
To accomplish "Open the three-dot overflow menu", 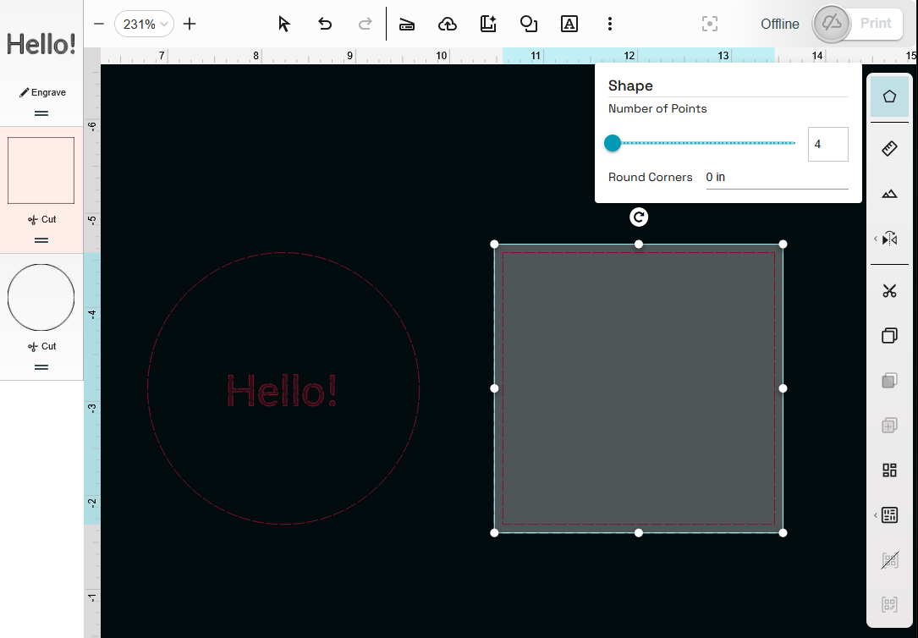I will coord(610,24).
